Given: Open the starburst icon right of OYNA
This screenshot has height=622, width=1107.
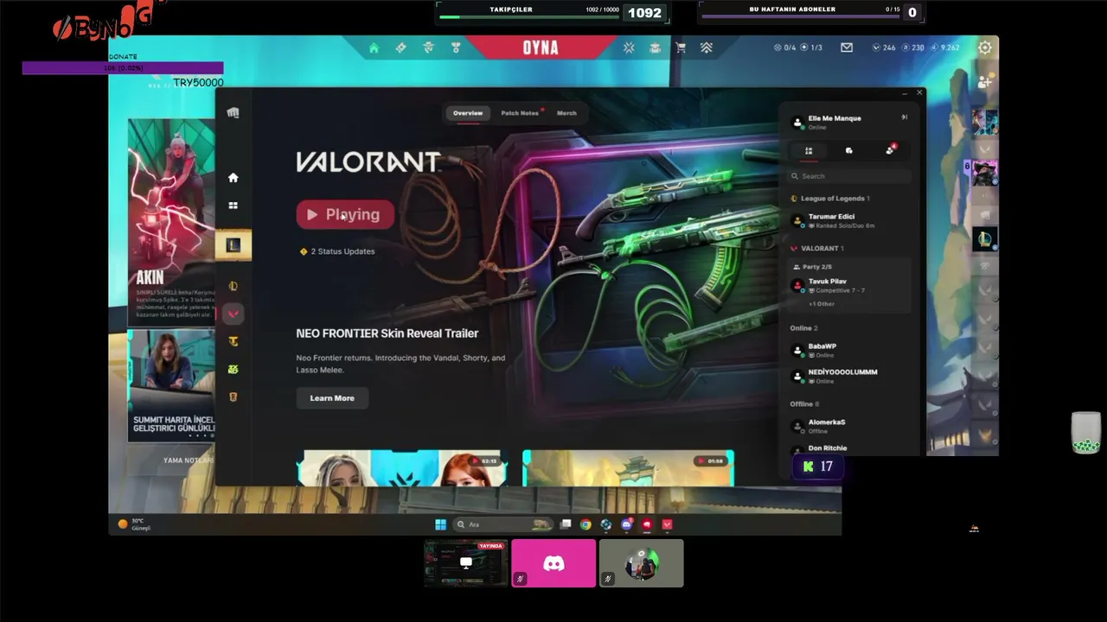Looking at the screenshot, I should [x=629, y=48].
